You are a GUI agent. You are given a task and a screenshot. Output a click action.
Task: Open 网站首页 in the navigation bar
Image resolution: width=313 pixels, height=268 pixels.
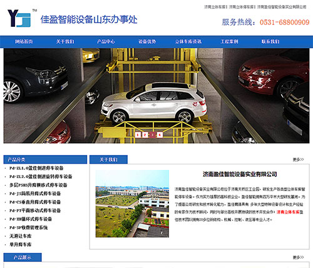pyautogui.click(x=24, y=42)
